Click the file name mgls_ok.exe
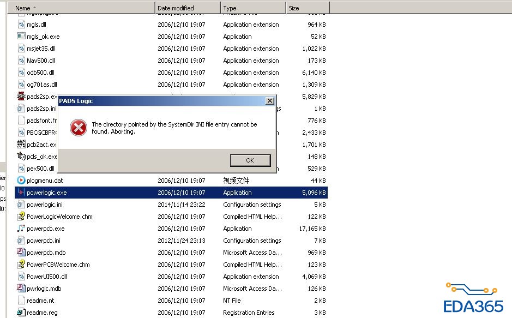This screenshot has width=512, height=318. tap(43, 37)
